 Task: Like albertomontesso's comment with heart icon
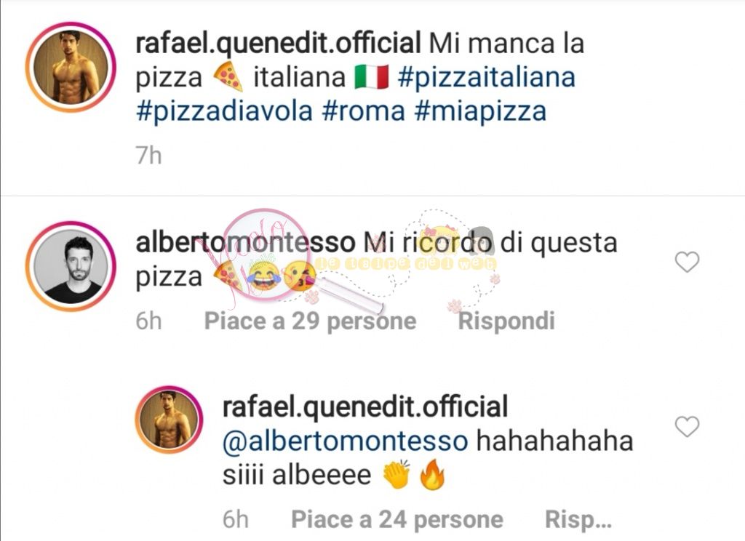(687, 262)
